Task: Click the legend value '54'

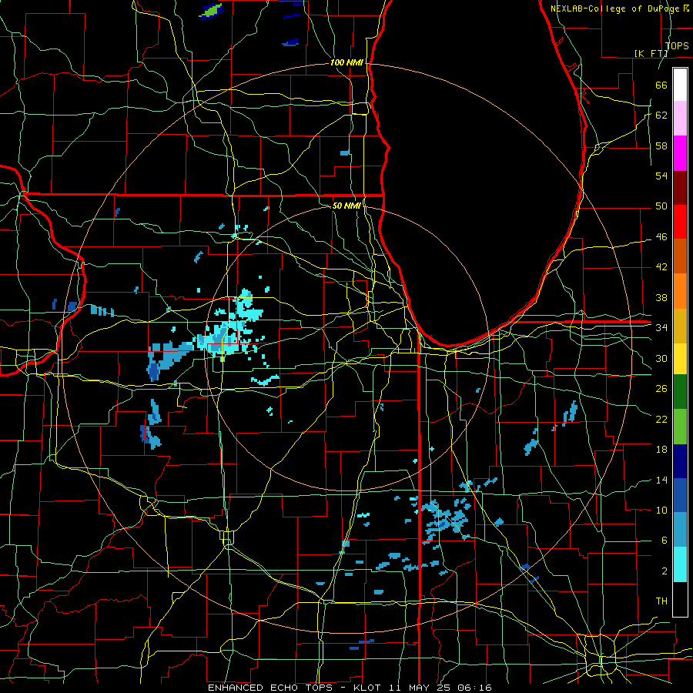Action: (x=661, y=176)
